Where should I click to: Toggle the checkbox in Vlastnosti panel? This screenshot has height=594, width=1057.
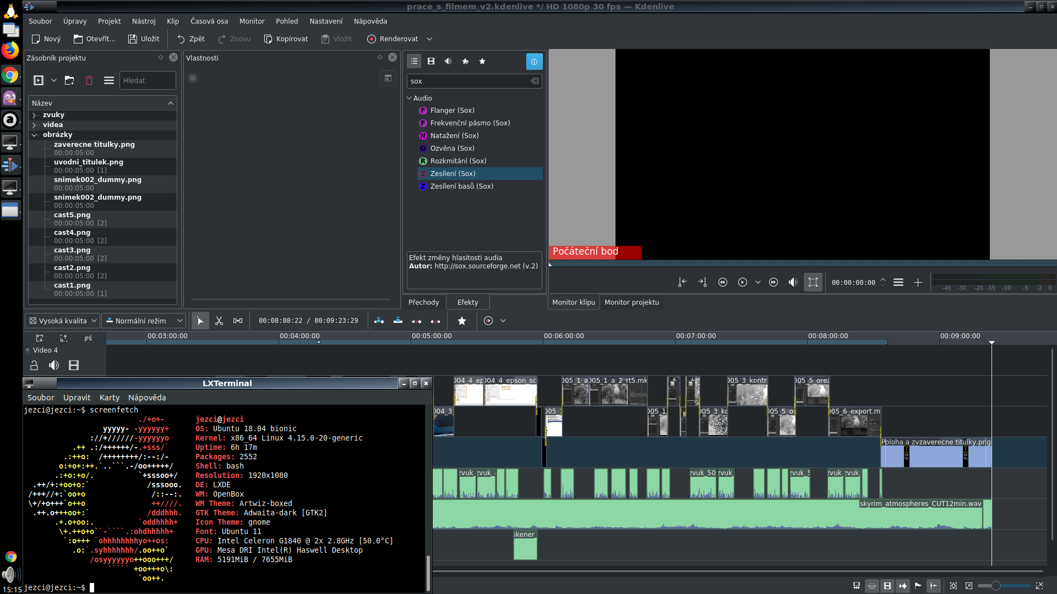point(193,78)
